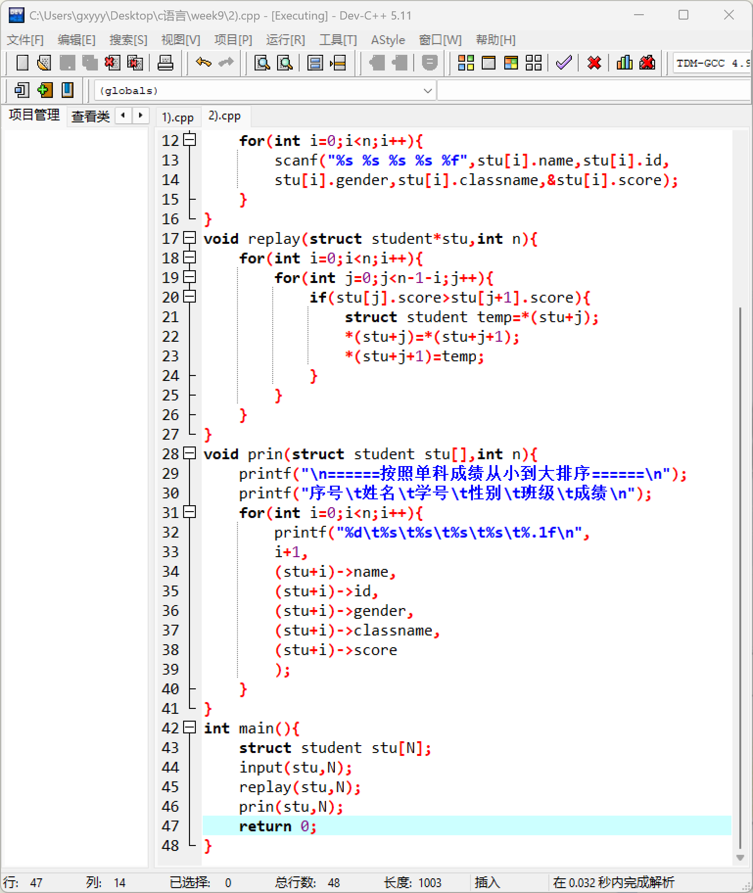Open the 运行[R] menu

tap(285, 40)
